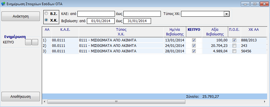Click the horizontal scrollbar thumb

[x=116, y=102]
